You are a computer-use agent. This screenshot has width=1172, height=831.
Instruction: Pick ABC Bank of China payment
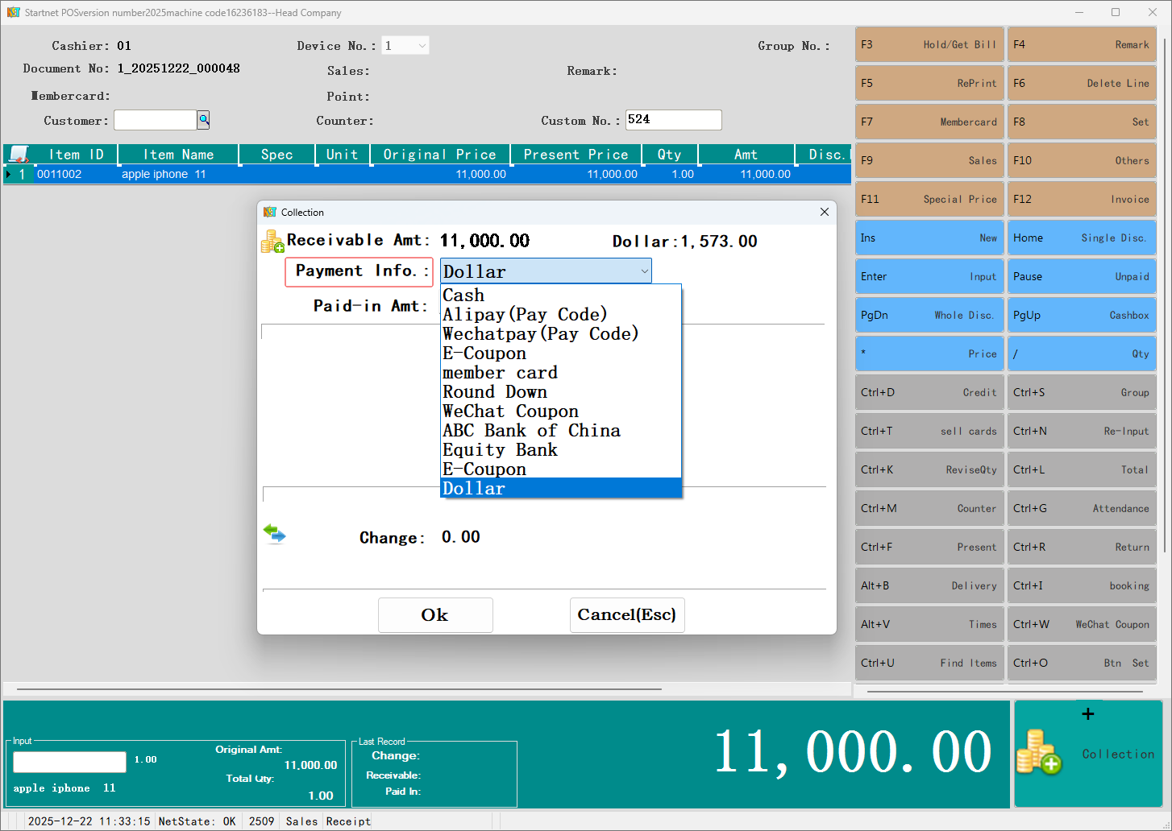(531, 431)
